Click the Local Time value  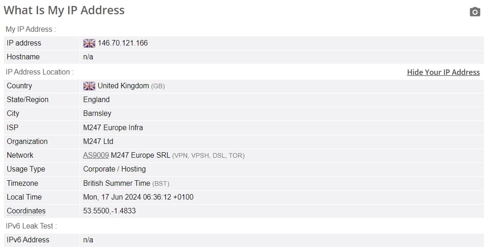138,197
